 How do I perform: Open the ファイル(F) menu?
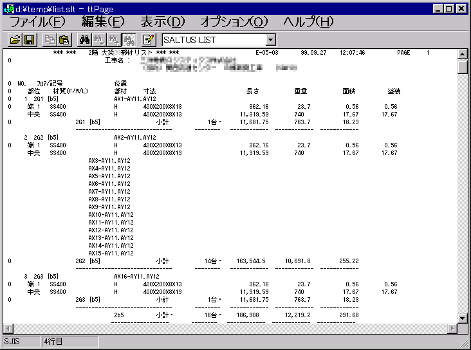pyautogui.click(x=37, y=21)
